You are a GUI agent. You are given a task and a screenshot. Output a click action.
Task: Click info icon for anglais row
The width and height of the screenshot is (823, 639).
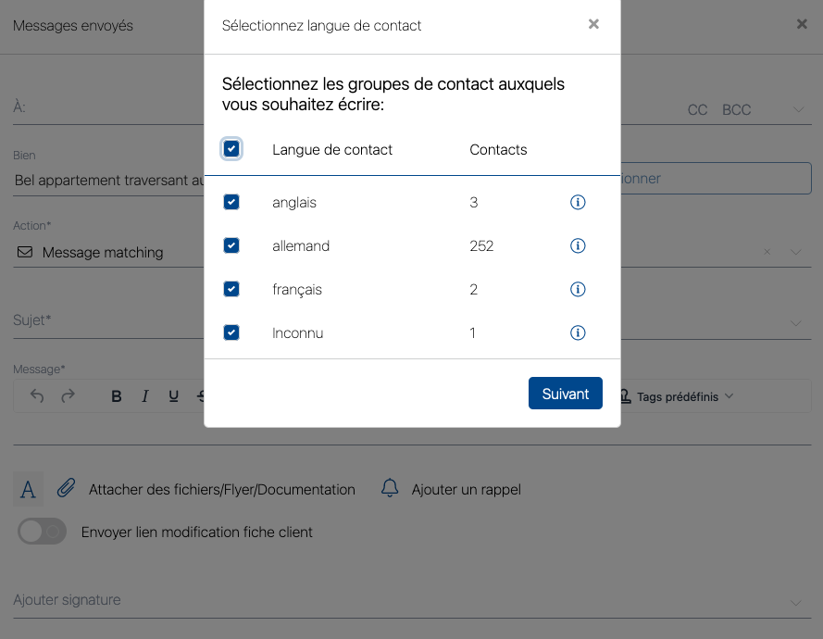[578, 202]
